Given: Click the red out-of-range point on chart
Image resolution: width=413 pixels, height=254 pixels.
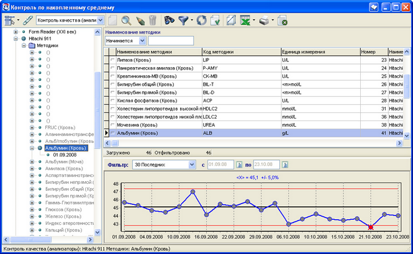Looking at the screenshot, I should [x=371, y=227].
